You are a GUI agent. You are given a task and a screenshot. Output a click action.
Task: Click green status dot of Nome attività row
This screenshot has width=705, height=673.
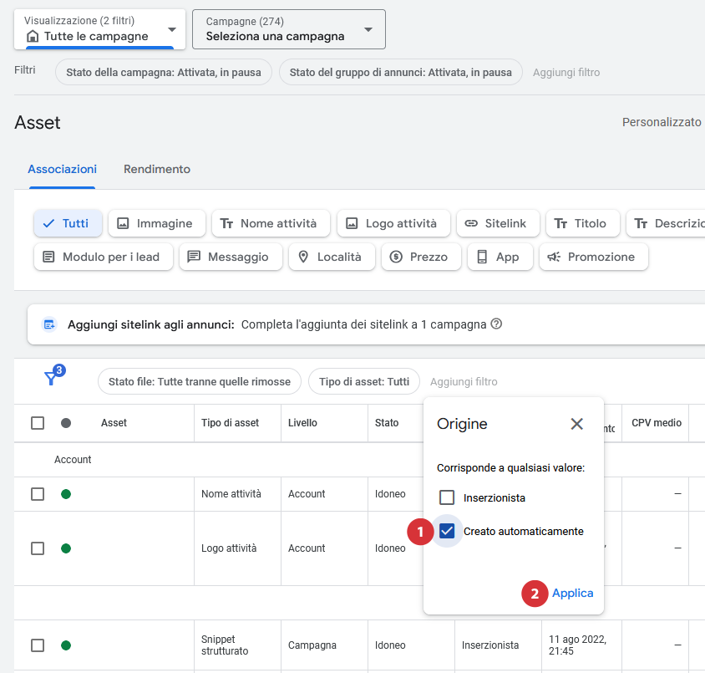66,494
